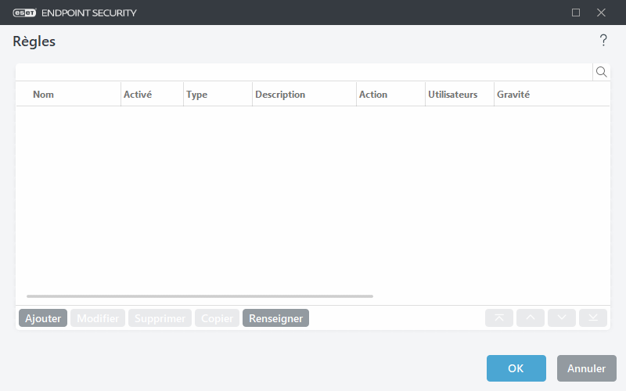
Task: Open the help question mark icon
Action: click(603, 41)
